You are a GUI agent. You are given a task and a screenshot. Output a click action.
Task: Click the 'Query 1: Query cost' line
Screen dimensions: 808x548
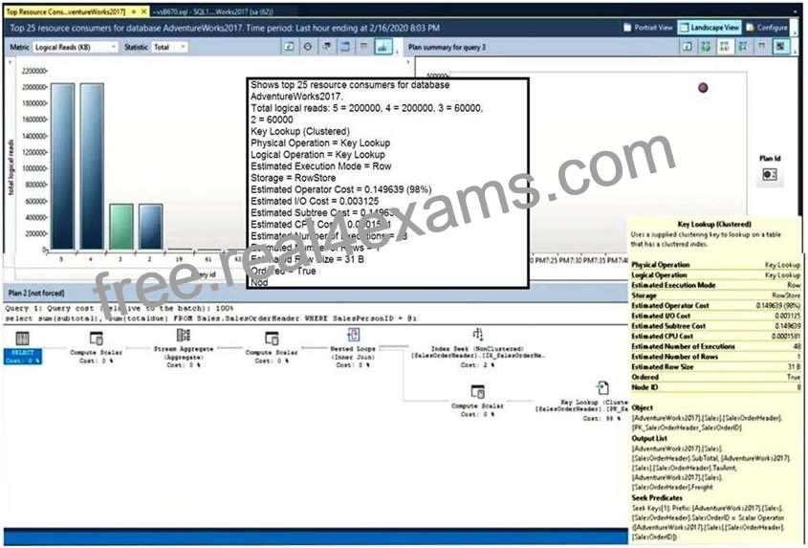coord(119,308)
